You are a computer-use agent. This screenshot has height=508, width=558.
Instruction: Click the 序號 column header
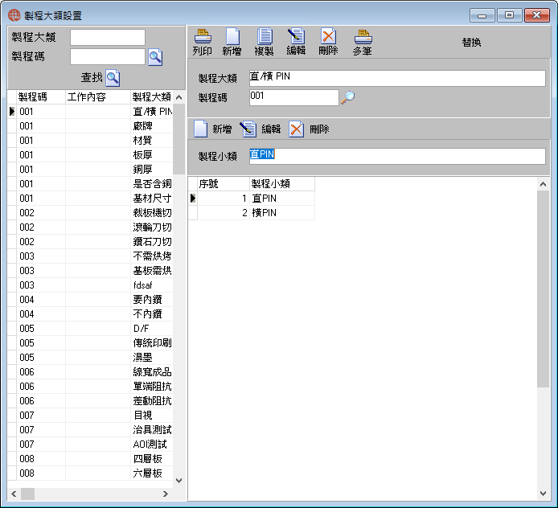pyautogui.click(x=224, y=184)
